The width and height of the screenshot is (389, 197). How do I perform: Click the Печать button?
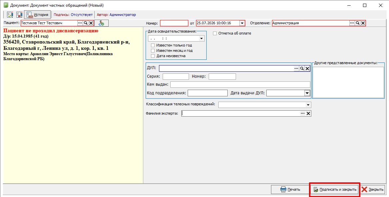[x=290, y=190]
